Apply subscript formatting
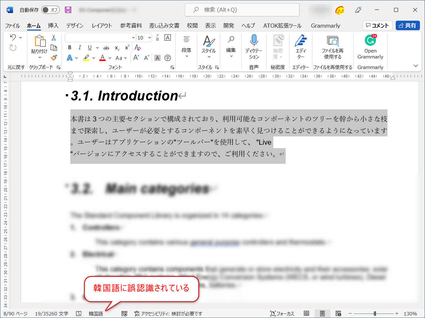Screen dimensions: 425x318 click(117, 48)
